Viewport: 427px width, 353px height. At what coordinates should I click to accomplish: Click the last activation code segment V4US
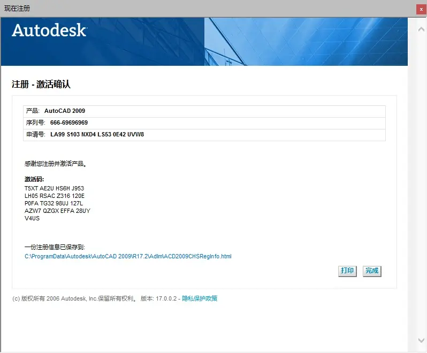pyautogui.click(x=32, y=218)
